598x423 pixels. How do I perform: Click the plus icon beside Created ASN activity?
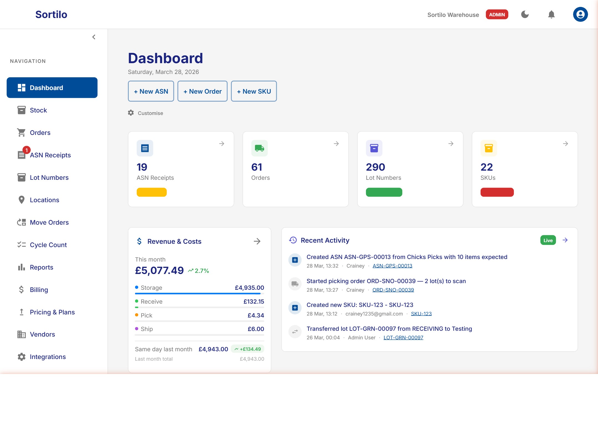(x=295, y=260)
